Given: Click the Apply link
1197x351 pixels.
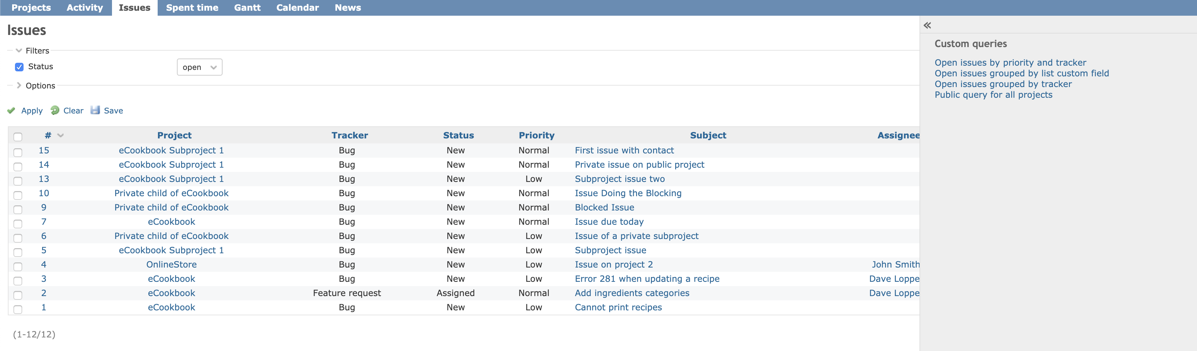Looking at the screenshot, I should [32, 111].
